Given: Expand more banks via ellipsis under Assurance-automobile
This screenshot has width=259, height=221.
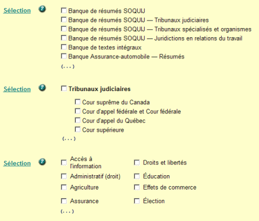Looking at the screenshot, I should pyautogui.click(x=68, y=66).
